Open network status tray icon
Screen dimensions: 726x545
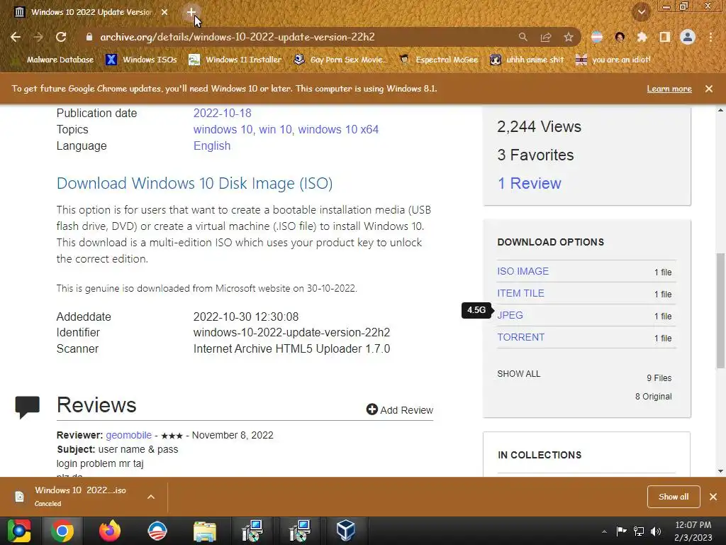[x=639, y=531]
